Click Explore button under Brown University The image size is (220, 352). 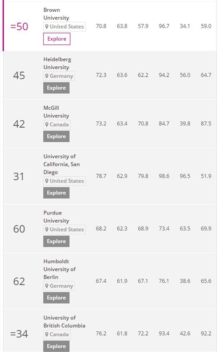point(56,39)
